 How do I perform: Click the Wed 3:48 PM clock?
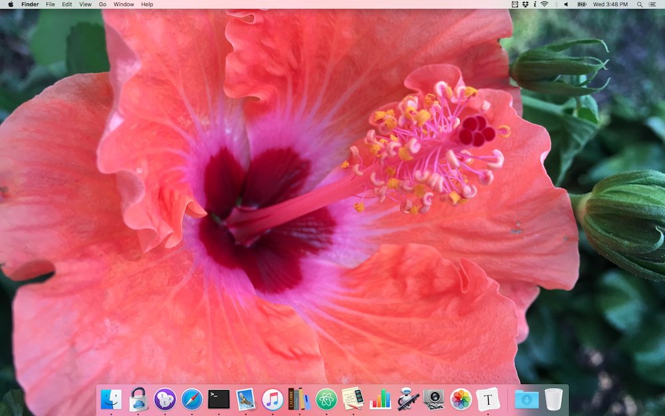pos(610,4)
